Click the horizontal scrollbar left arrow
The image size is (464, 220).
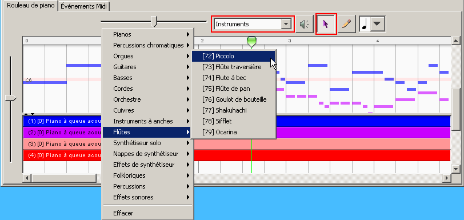click(x=27, y=178)
